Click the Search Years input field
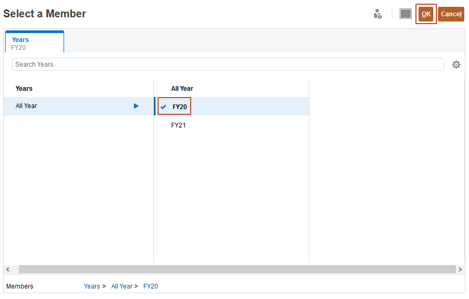This screenshot has height=299, width=469. (x=228, y=65)
